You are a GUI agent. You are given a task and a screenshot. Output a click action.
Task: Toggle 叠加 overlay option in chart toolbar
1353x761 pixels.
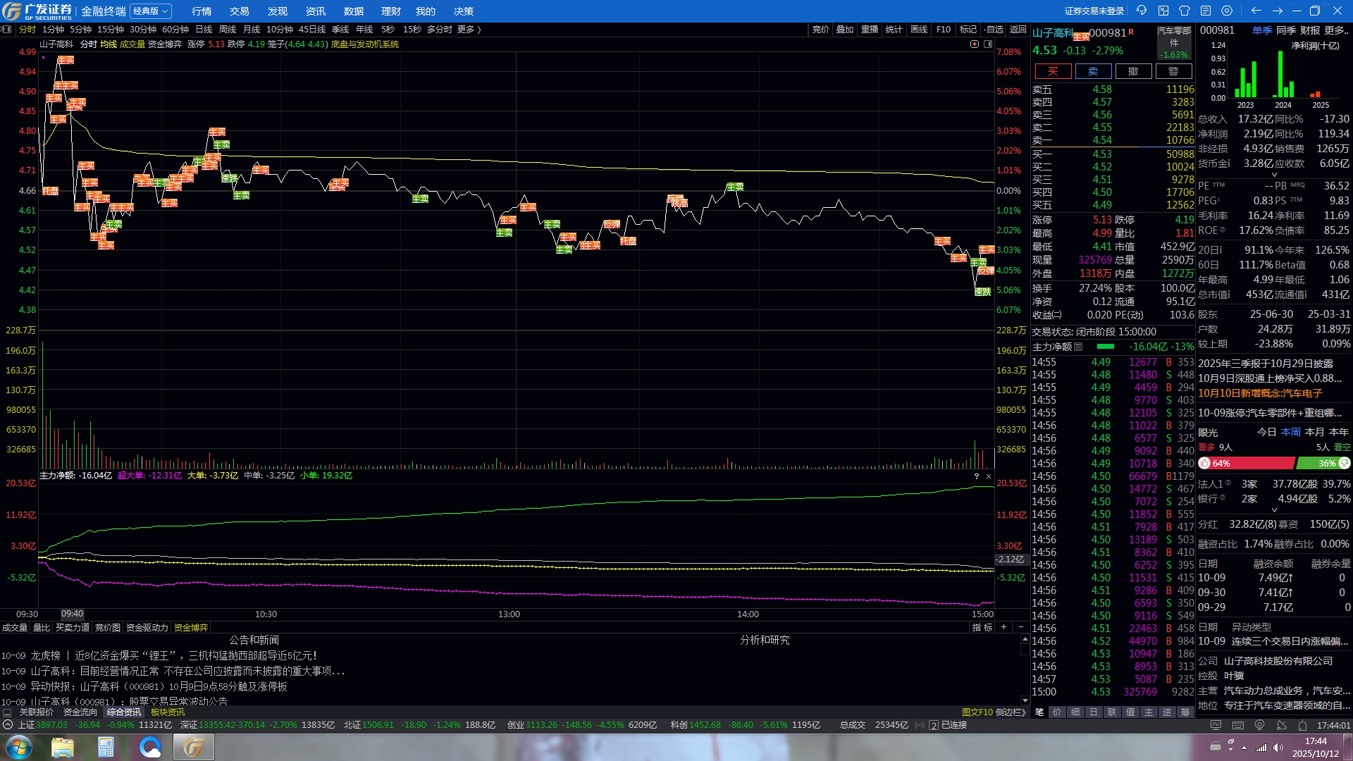click(845, 30)
